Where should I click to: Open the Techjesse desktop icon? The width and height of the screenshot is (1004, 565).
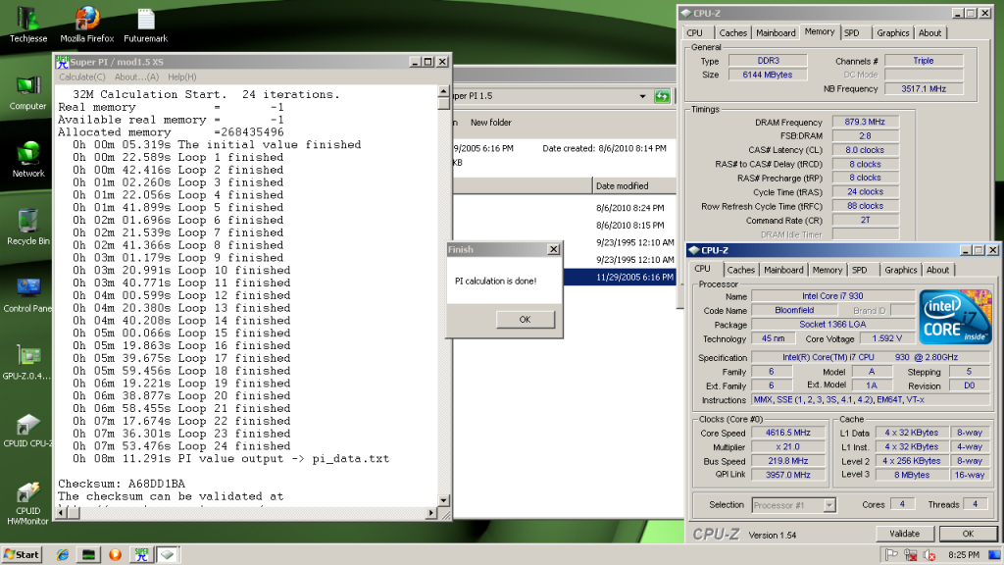tap(28, 25)
